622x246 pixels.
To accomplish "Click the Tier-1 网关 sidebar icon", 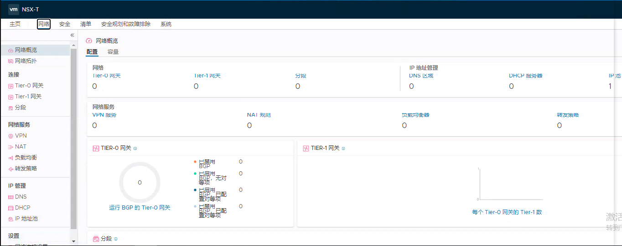I will pos(10,97).
